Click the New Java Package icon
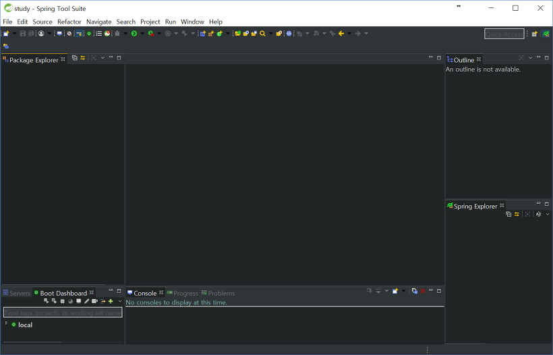 tap(211, 34)
